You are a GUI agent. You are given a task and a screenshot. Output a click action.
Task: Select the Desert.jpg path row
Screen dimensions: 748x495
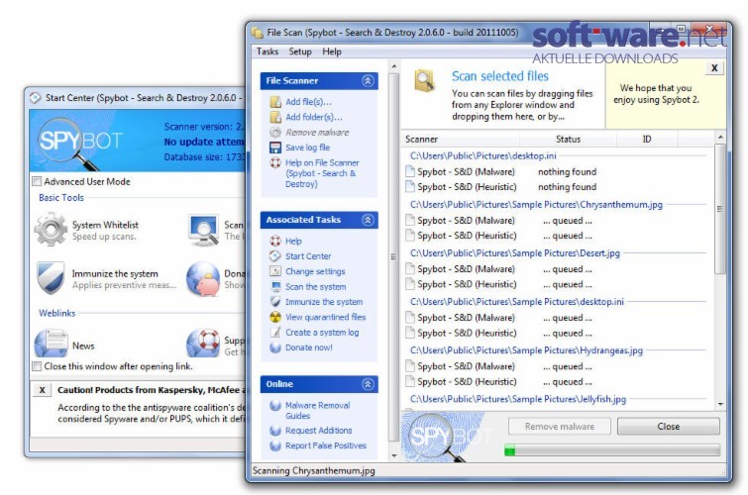click(x=515, y=253)
